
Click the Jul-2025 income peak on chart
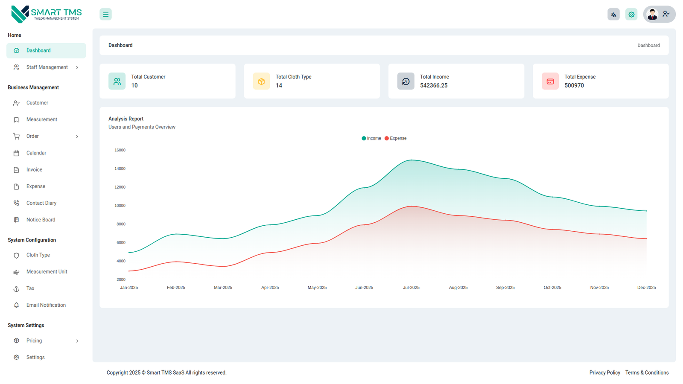point(411,160)
